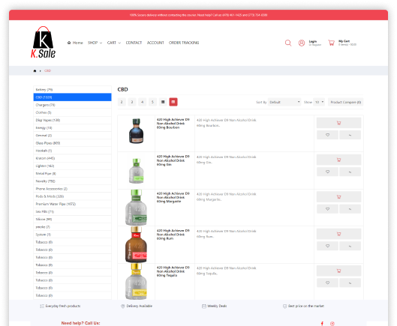Go to the Home menu item
This screenshot has width=397, height=326.
click(75, 43)
